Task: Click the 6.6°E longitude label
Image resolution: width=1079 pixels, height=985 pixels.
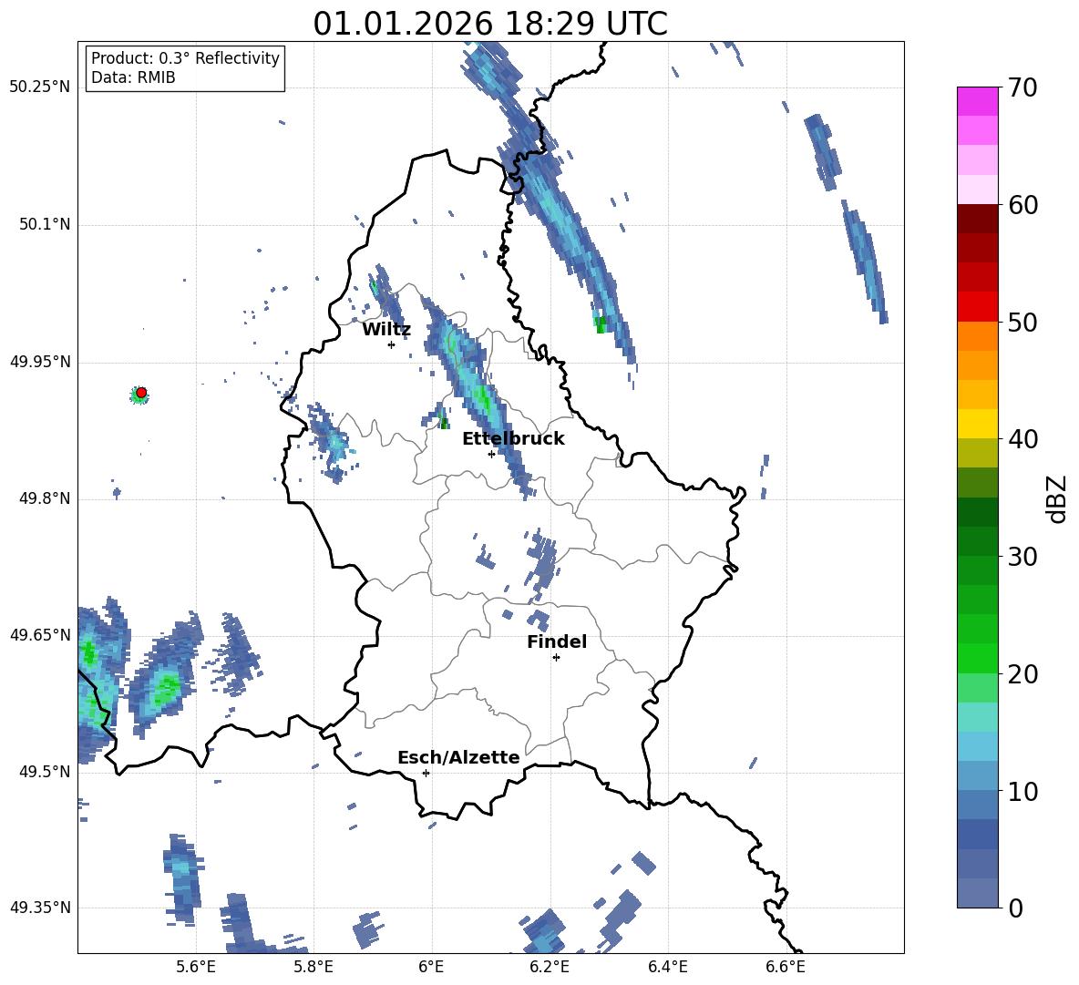Action: (x=786, y=967)
